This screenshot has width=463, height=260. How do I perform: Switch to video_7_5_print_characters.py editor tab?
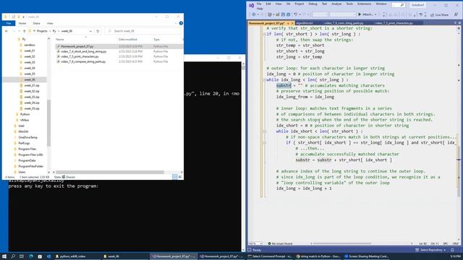tap(394, 23)
